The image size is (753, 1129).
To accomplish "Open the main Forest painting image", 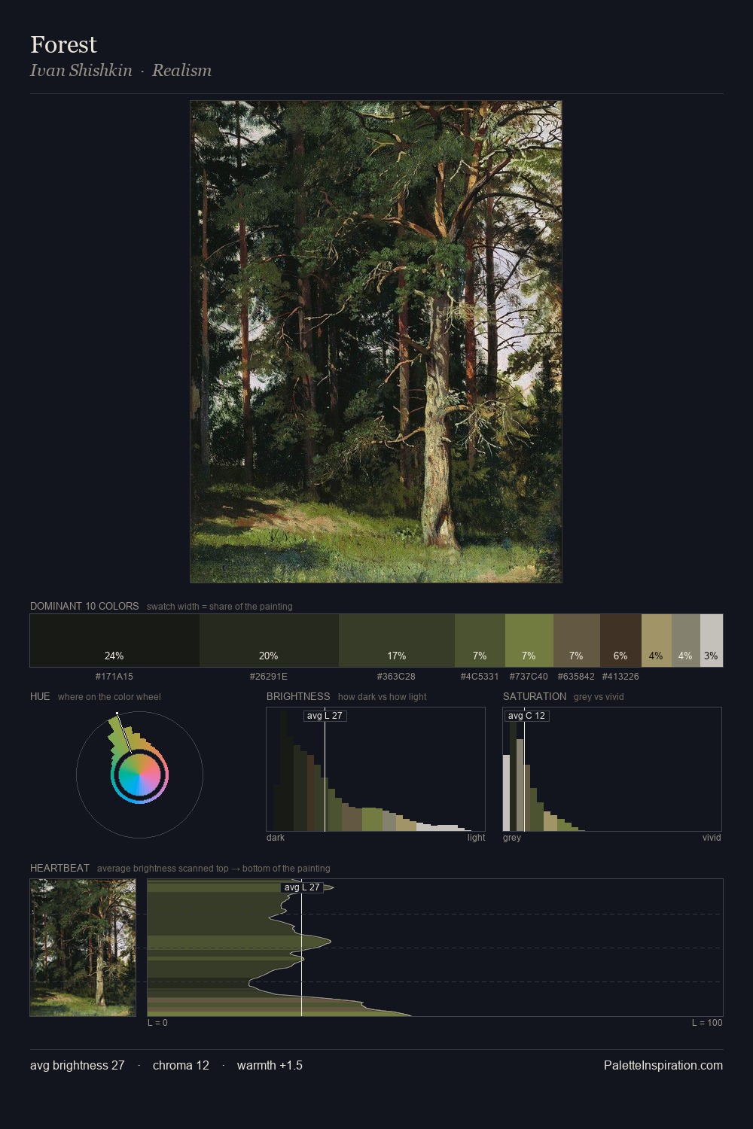I will 376,342.
